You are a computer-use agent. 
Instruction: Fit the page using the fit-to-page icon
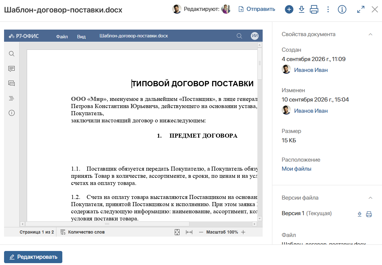177,232
